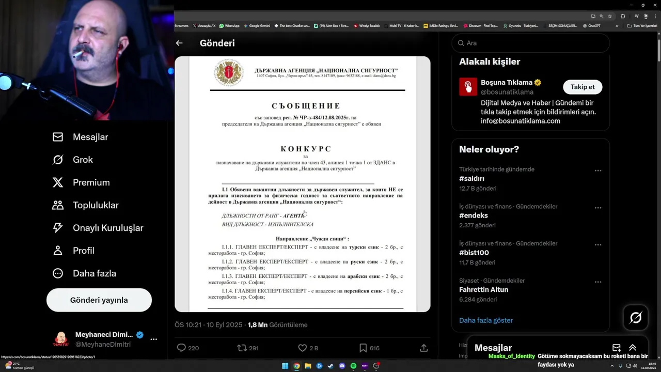
Task: Open the weather widget showing 27°C
Action: coord(19,366)
